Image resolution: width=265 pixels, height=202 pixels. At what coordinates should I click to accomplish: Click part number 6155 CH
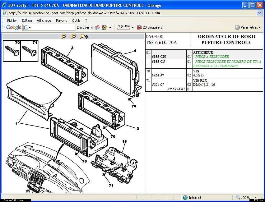pyautogui.click(x=159, y=57)
